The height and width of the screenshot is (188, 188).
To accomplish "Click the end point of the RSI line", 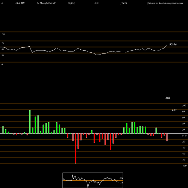I will 167,45.
